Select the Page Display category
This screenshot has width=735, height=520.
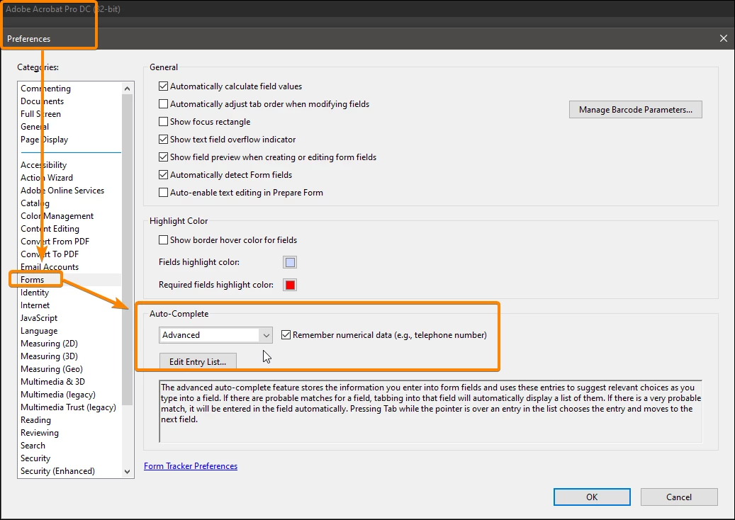45,140
